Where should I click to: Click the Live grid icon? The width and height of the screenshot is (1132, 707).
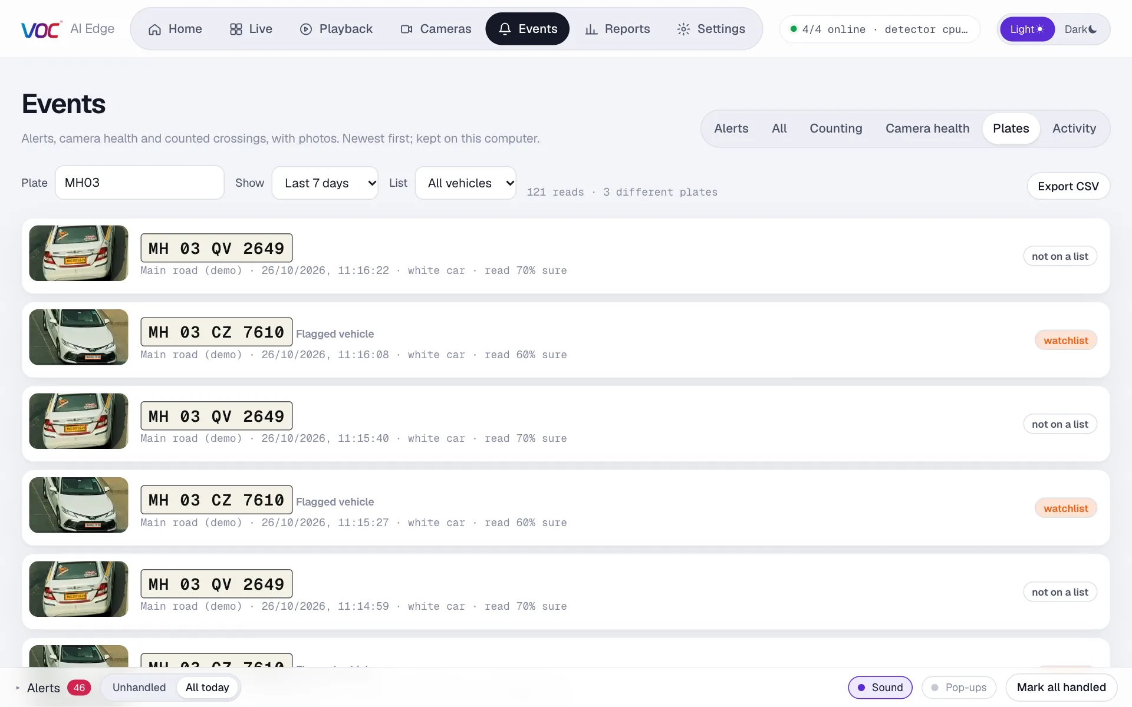(236, 29)
